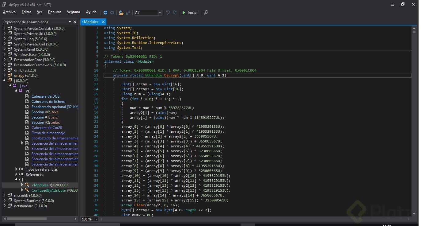Close the <Module> tab
421x226 pixels.
point(103,22)
